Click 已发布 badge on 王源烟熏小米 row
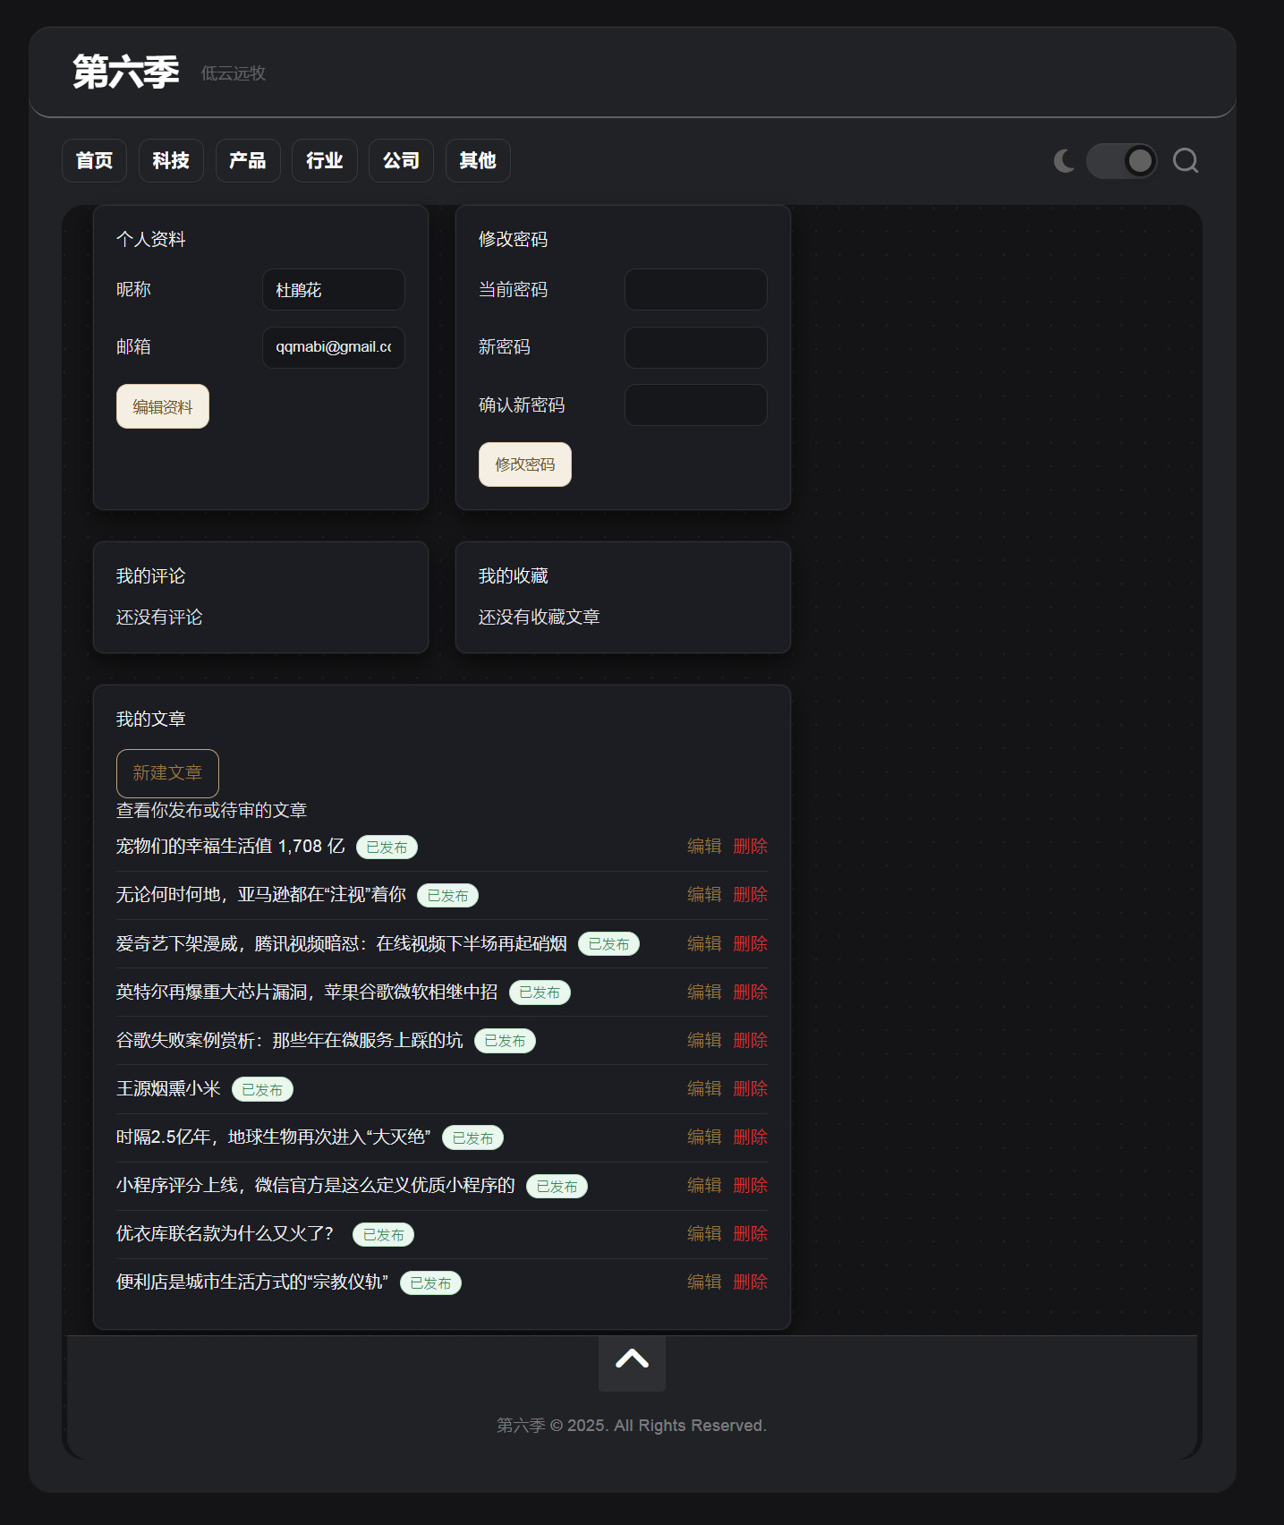This screenshot has width=1284, height=1525. pos(262,1090)
